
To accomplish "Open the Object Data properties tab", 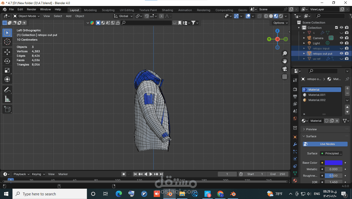I will point(295,173).
